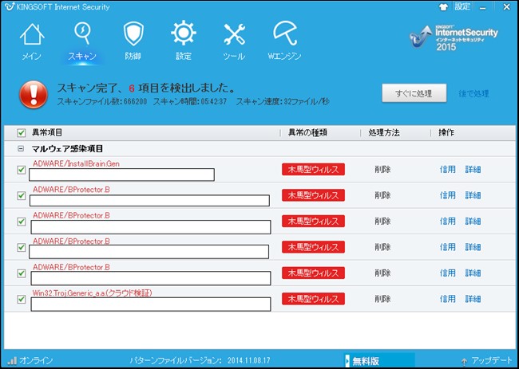Open the メイン home icon
Screen dimensions: 519x369
(32, 34)
